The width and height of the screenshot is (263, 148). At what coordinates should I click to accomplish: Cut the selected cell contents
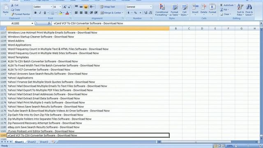click(x=15, y=5)
